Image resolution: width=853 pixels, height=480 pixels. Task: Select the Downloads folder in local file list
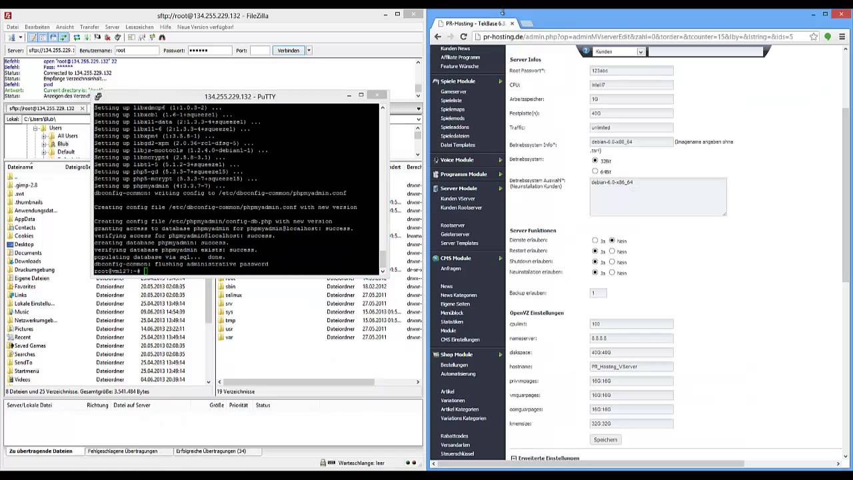click(27, 261)
